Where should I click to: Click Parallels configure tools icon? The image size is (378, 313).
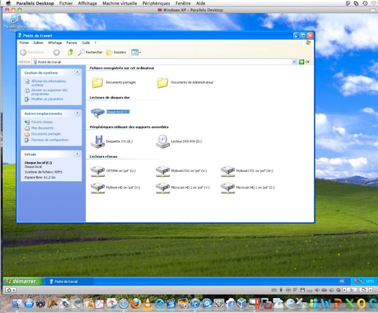[x=351, y=290]
